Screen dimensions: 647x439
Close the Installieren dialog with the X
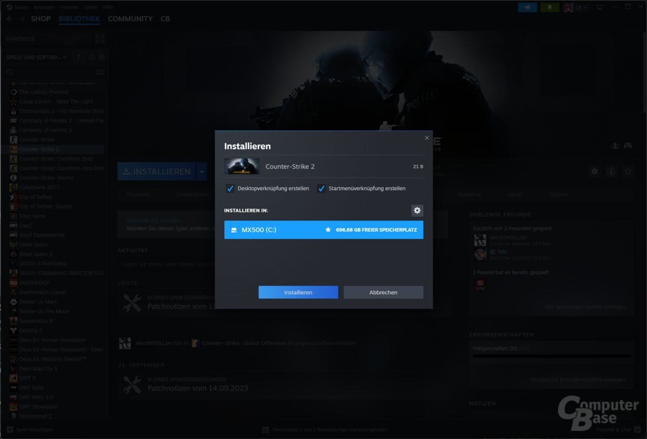[x=427, y=138]
